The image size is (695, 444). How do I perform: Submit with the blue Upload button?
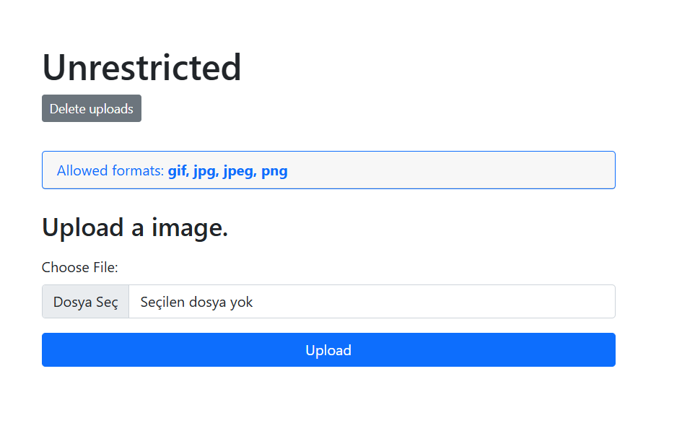point(328,350)
